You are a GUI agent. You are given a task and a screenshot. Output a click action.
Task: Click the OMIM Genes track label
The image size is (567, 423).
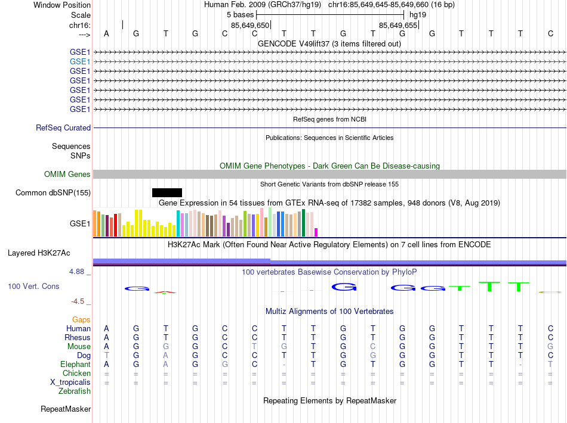point(67,175)
